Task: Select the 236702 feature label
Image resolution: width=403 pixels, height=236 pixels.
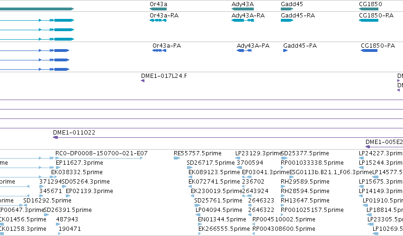Action: [x=253, y=182]
